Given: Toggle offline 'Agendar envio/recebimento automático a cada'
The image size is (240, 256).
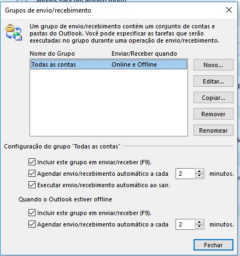Looking at the screenshot, I should [32, 224].
